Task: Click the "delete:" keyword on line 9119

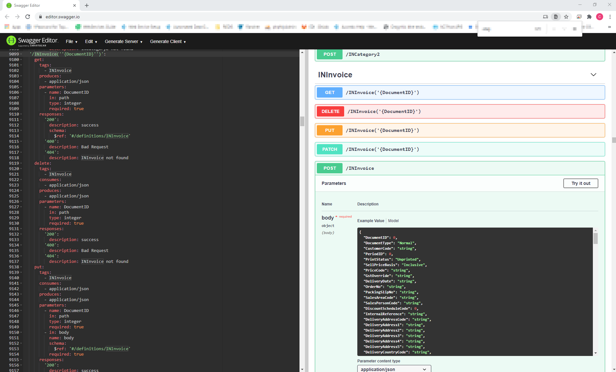Action: tap(43, 163)
